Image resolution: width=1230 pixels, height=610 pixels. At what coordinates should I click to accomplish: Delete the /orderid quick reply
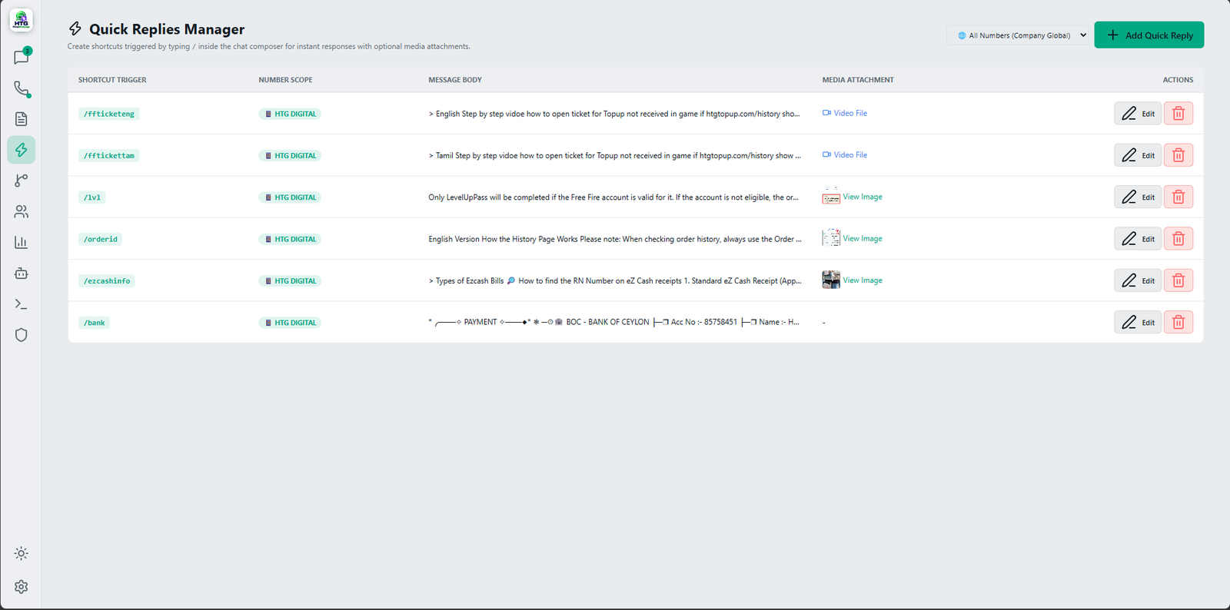pyautogui.click(x=1178, y=239)
